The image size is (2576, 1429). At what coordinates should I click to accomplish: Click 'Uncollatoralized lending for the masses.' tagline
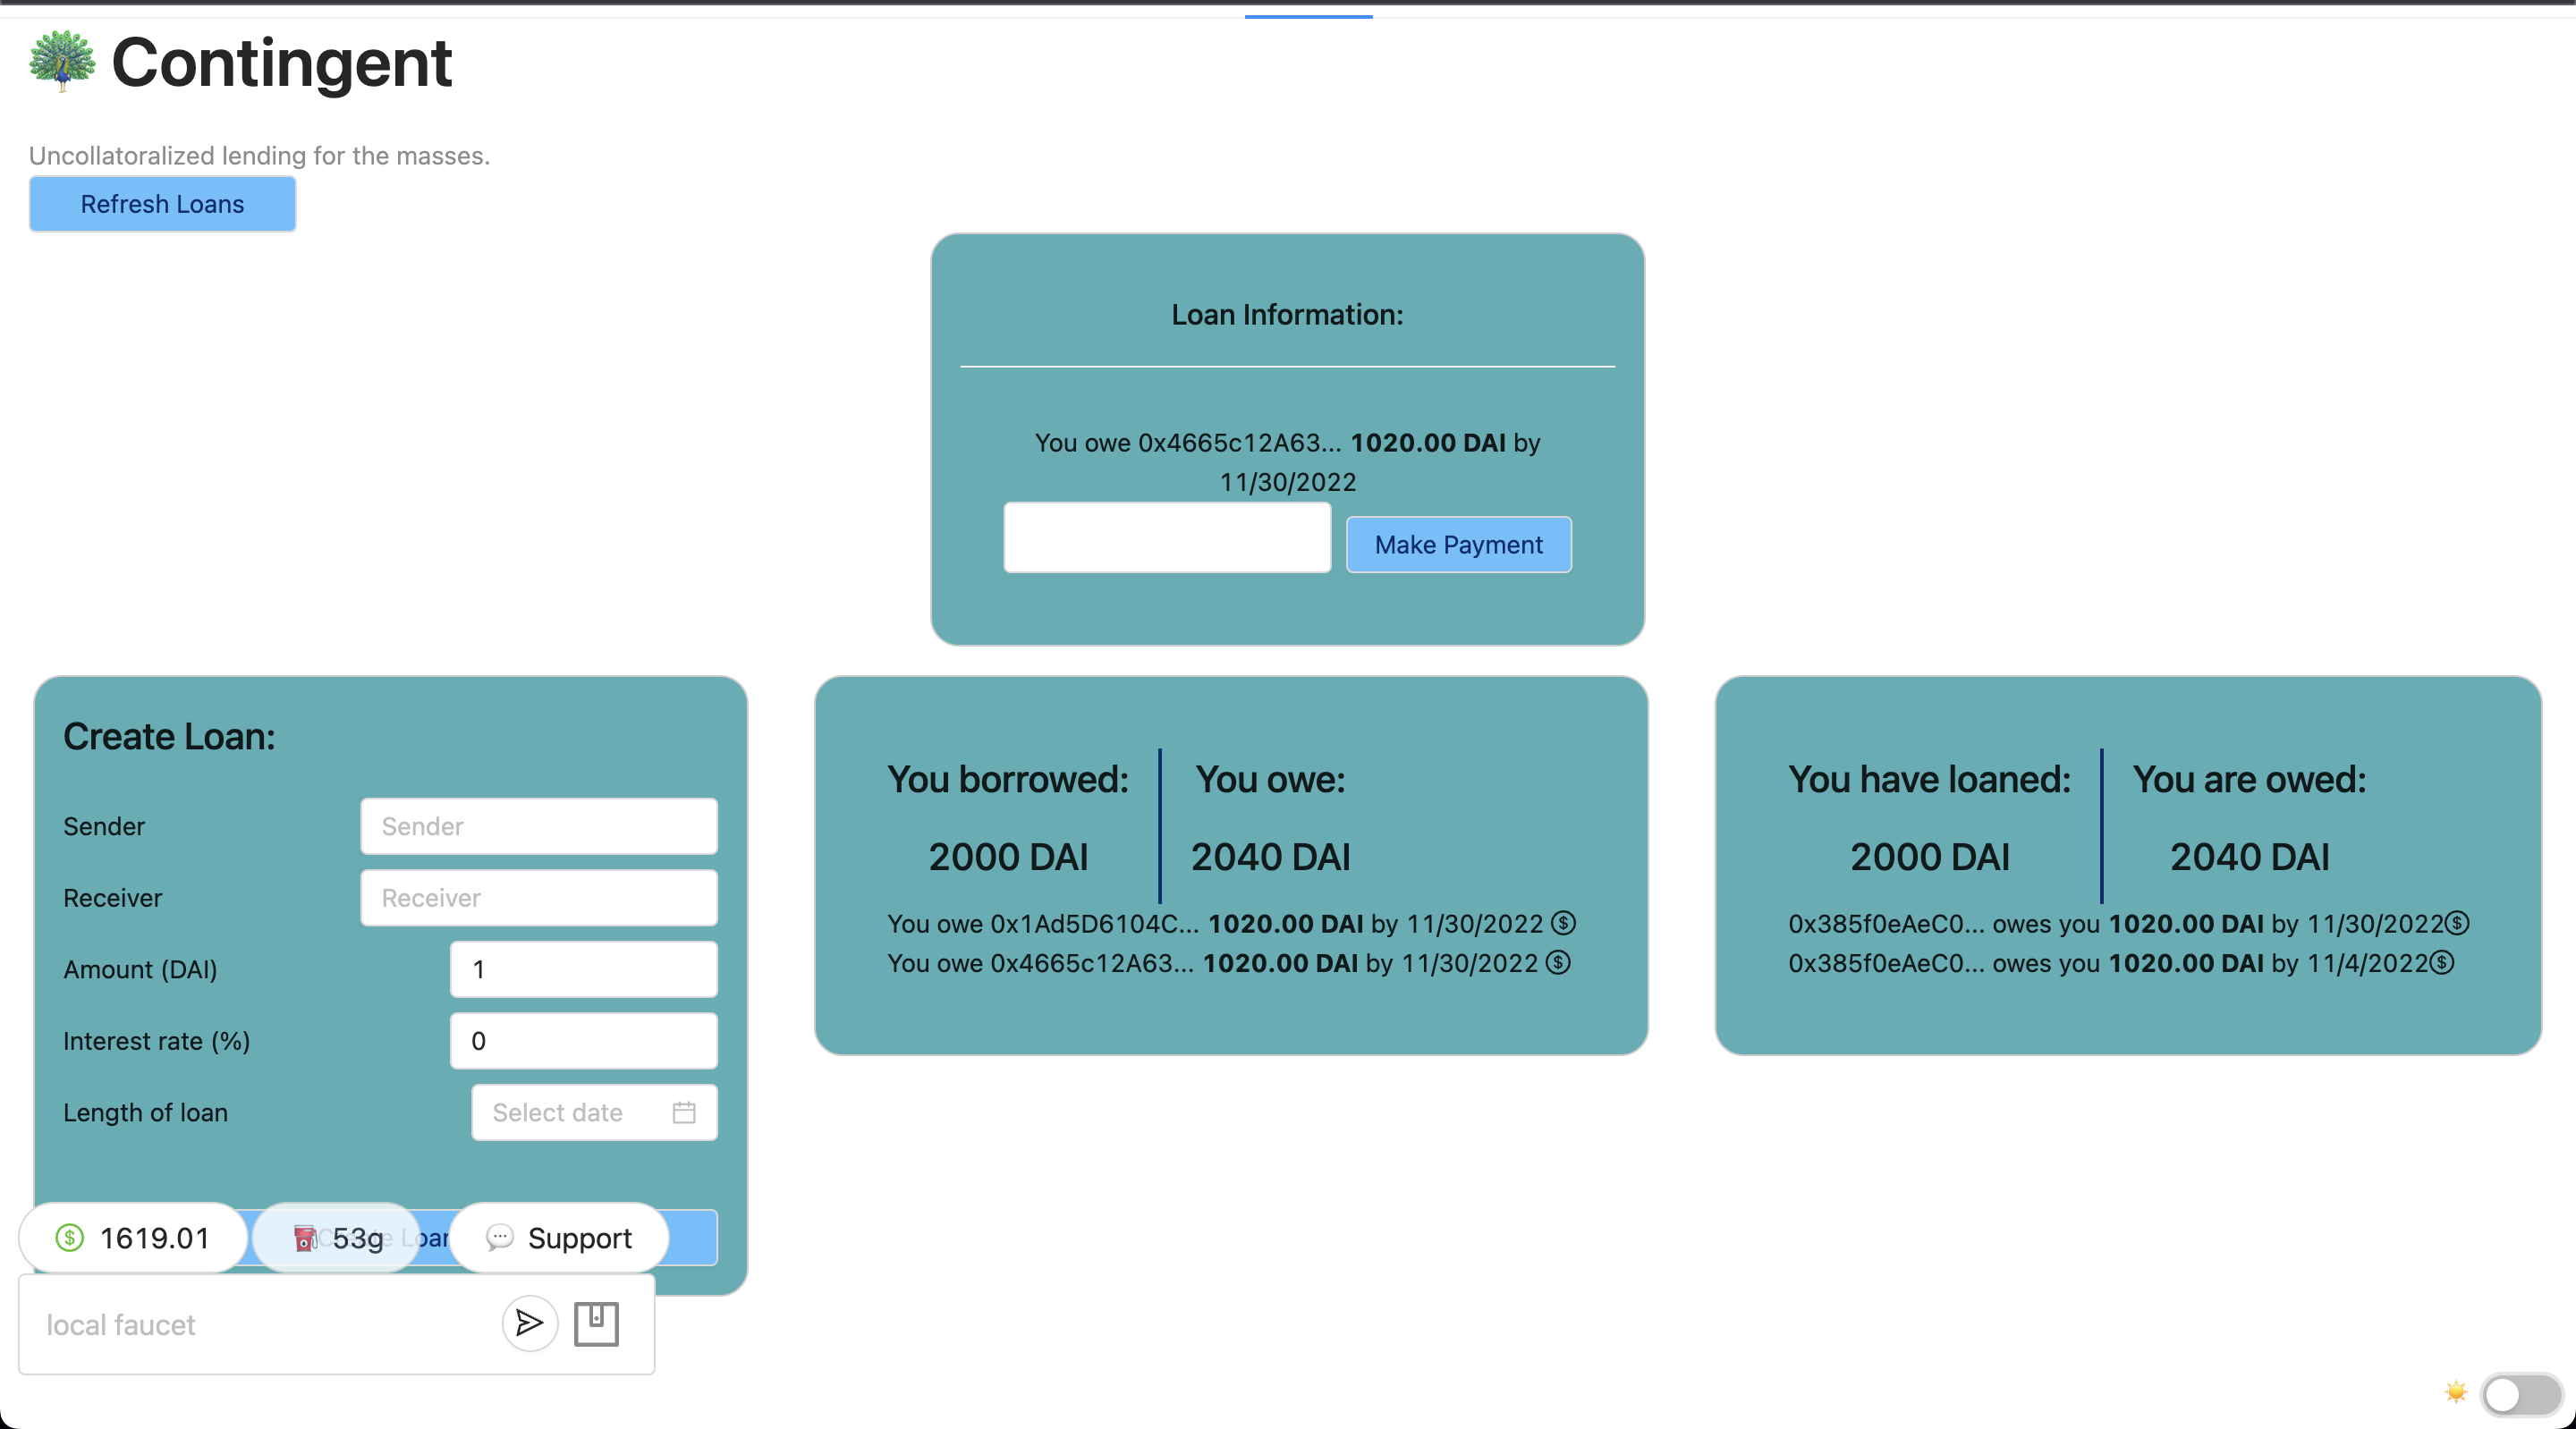pos(259,155)
